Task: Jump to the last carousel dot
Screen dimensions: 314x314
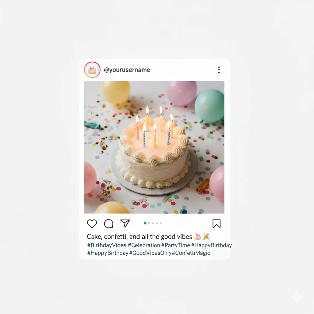Action: (x=161, y=223)
